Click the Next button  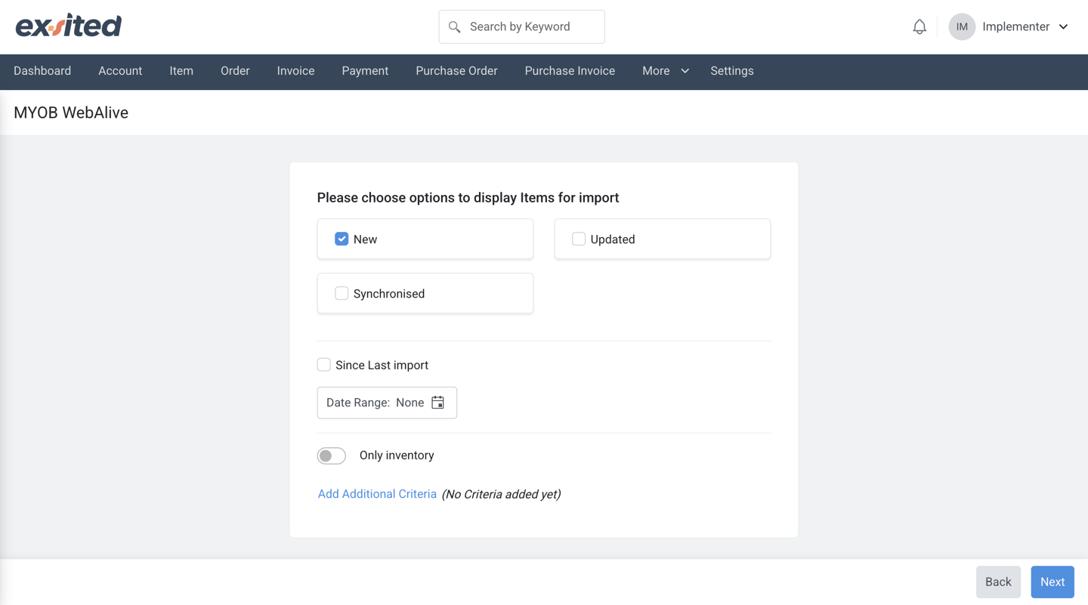1052,582
